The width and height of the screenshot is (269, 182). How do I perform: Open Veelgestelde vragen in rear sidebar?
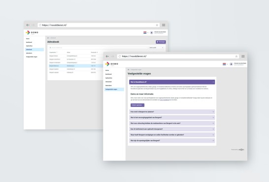(x=32, y=57)
